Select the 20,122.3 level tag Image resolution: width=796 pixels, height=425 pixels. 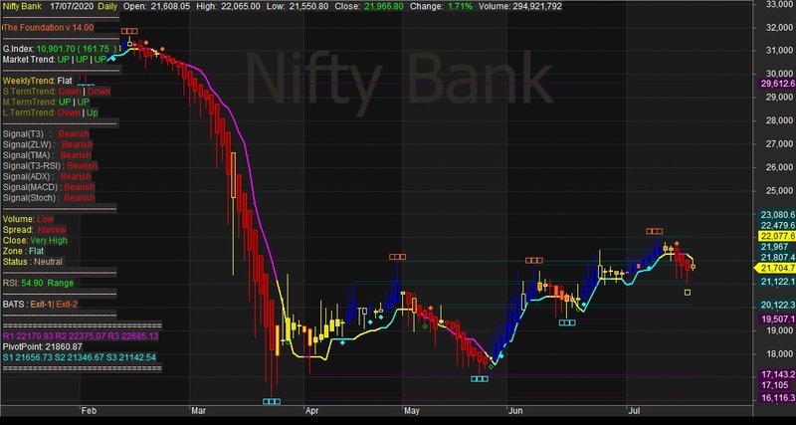[x=777, y=306]
